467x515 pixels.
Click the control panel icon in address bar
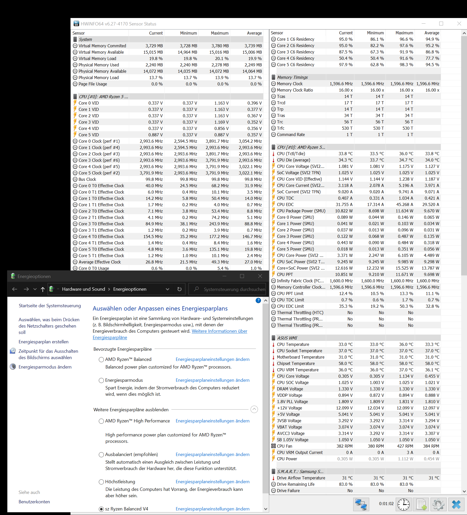51,289
